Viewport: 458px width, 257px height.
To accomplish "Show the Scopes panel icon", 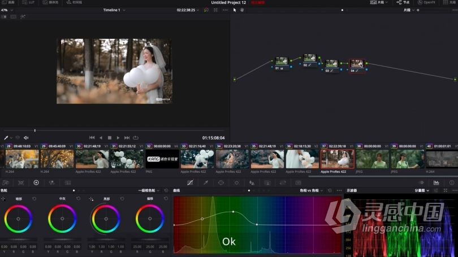I will click(x=437, y=182).
